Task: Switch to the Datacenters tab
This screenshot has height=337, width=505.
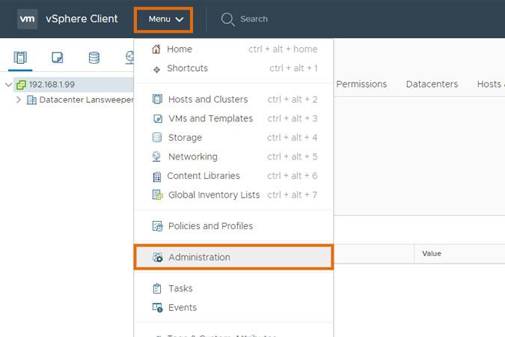Action: click(432, 84)
